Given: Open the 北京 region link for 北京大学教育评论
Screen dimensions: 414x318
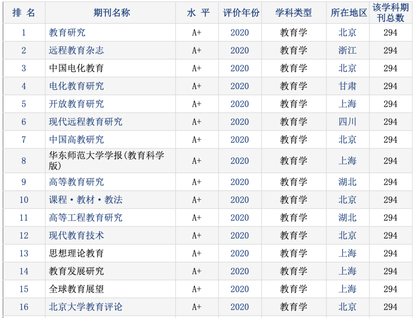Looking at the screenshot, I should coord(347,307).
